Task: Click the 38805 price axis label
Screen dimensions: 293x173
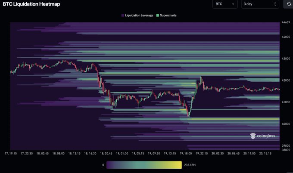Action: 286,150
